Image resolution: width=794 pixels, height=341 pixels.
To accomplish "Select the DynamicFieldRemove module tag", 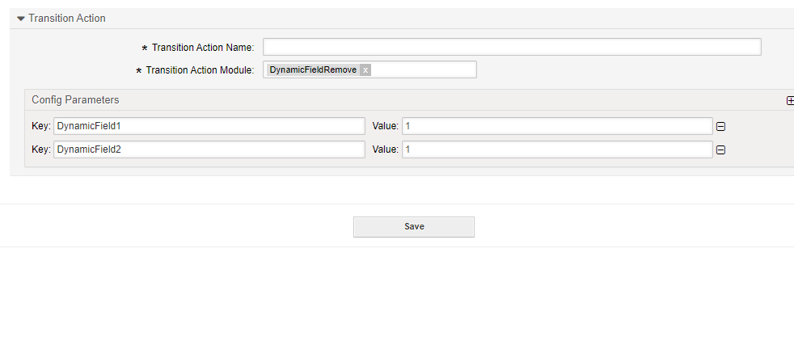I will pos(313,70).
